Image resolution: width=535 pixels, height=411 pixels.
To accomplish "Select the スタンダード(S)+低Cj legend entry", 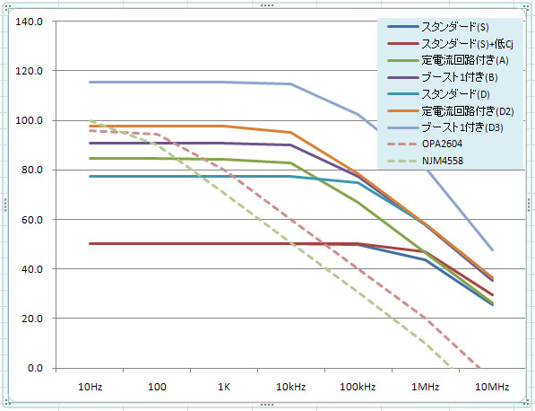I will pos(451,43).
